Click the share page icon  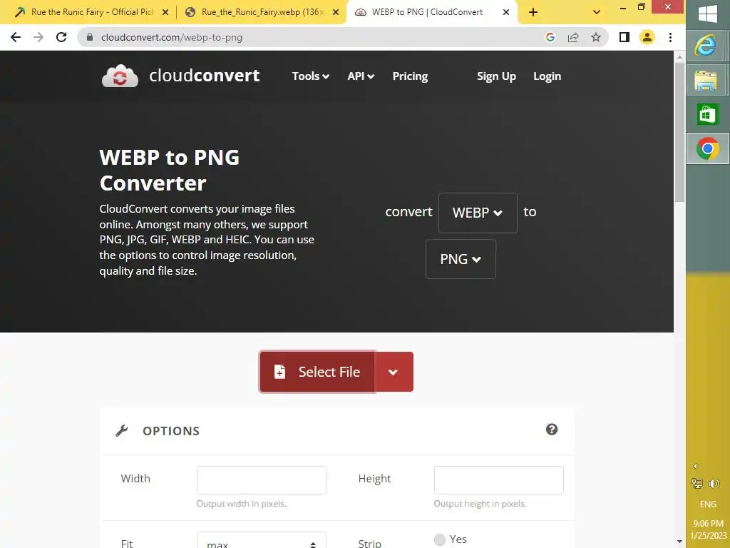[573, 37]
